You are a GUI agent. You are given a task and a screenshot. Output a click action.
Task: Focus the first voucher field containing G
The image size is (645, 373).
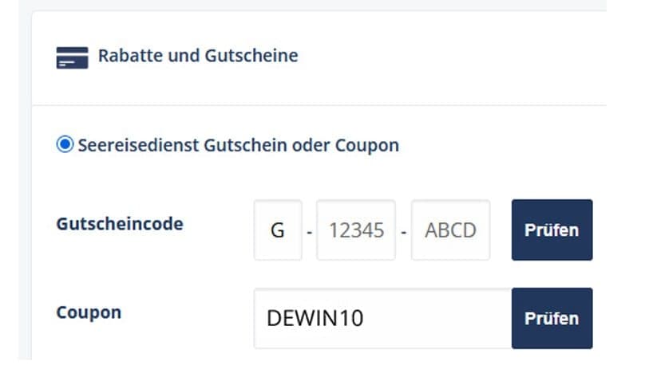pyautogui.click(x=278, y=230)
